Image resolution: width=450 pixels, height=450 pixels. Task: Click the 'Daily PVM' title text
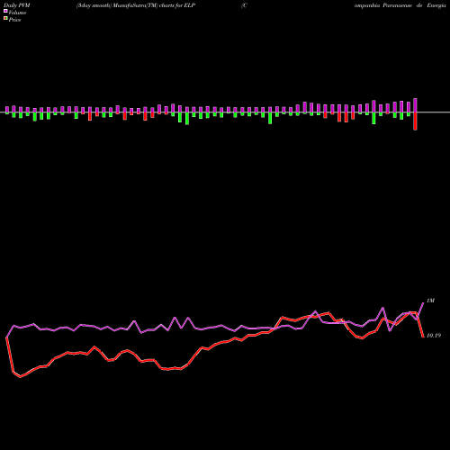coord(17,5)
